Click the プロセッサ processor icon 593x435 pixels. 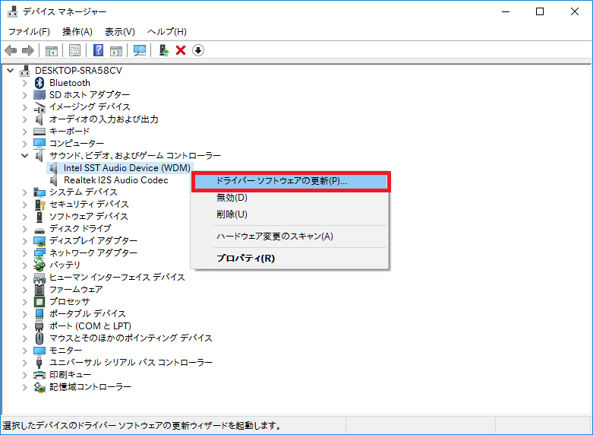coord(39,302)
